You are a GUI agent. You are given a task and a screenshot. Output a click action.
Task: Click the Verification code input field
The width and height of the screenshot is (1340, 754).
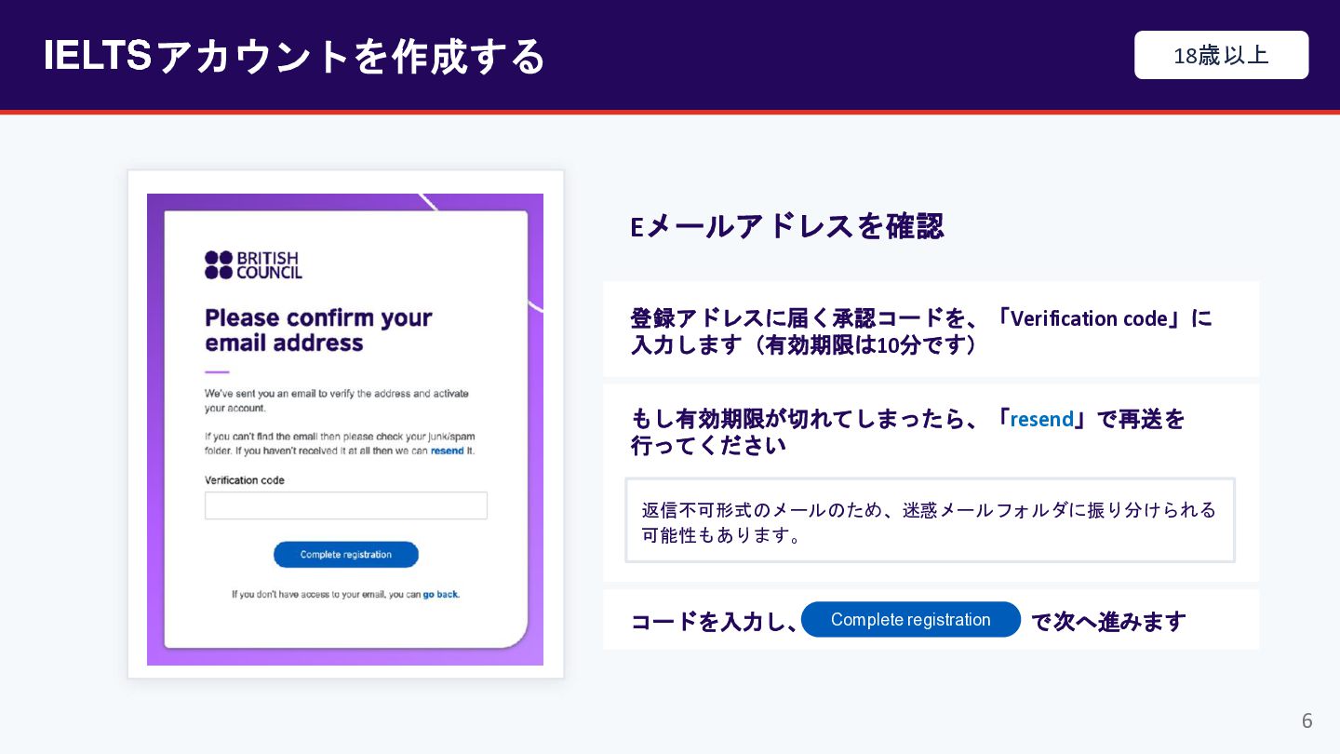point(346,505)
